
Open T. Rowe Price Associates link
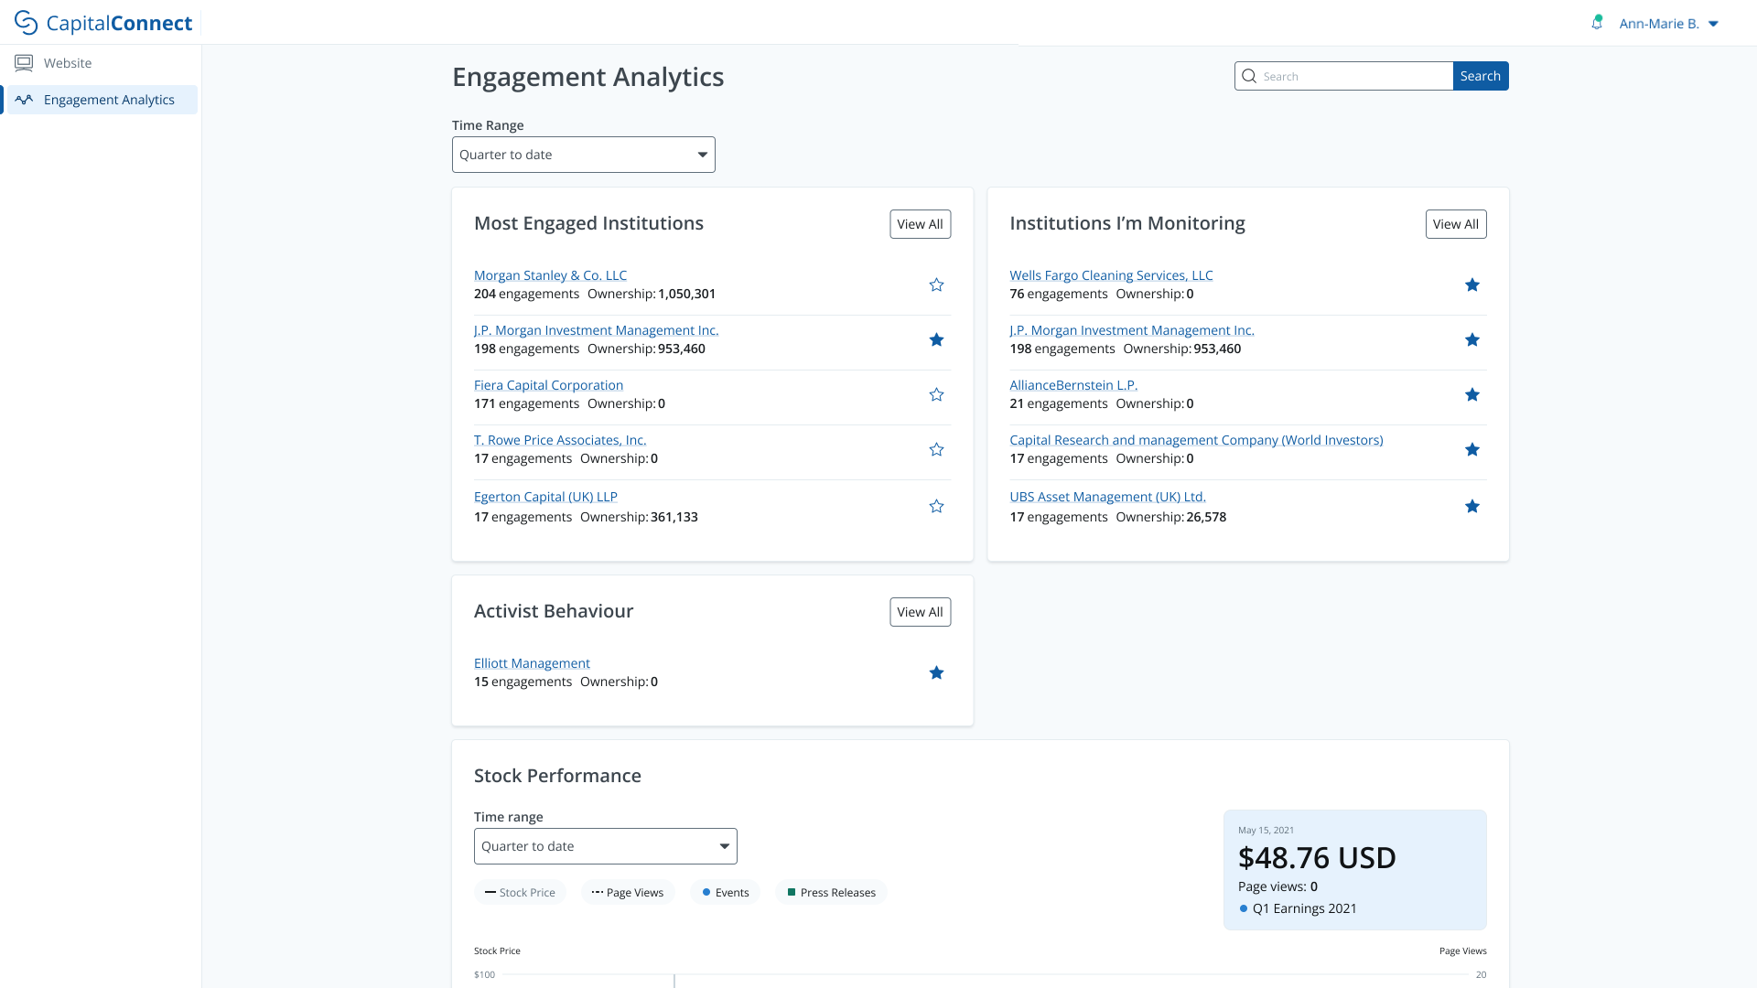pyautogui.click(x=560, y=440)
